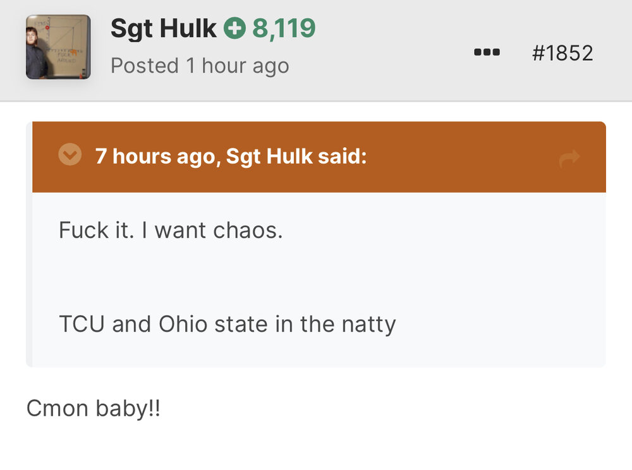Screen dimensions: 632x470
Task: Open the Sgt Hulk username profile link
Action: pos(163,28)
